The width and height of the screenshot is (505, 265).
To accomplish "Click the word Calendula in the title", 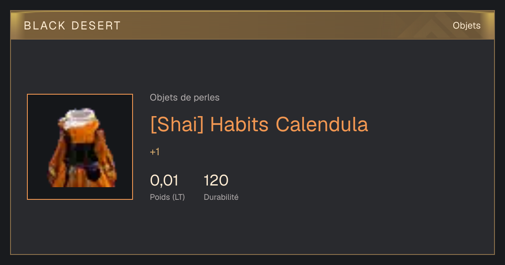I will (x=322, y=125).
